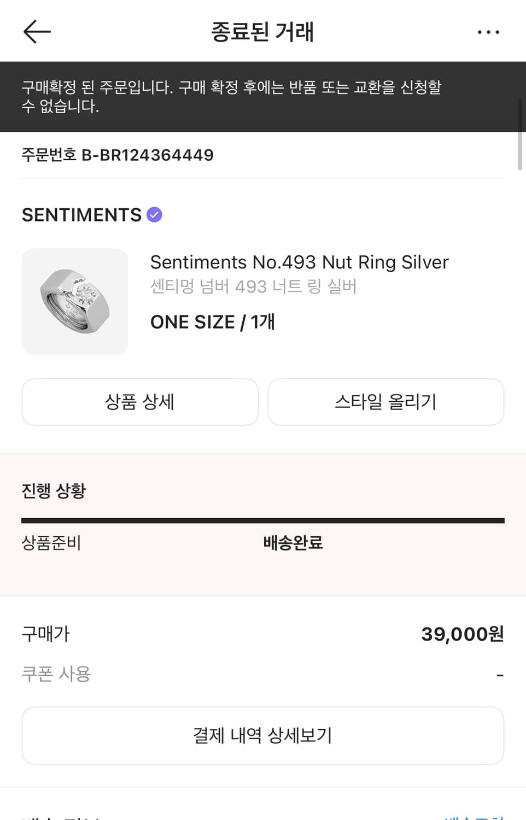The height and width of the screenshot is (820, 526).
Task: Tap the SENTIMENTS brand name
Action: tap(81, 215)
